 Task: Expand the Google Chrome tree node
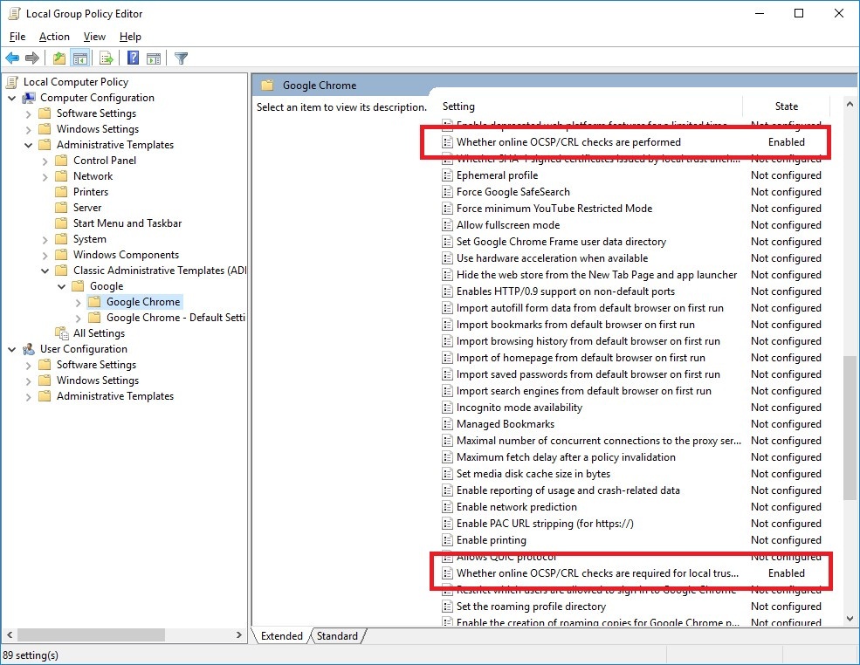coord(78,303)
